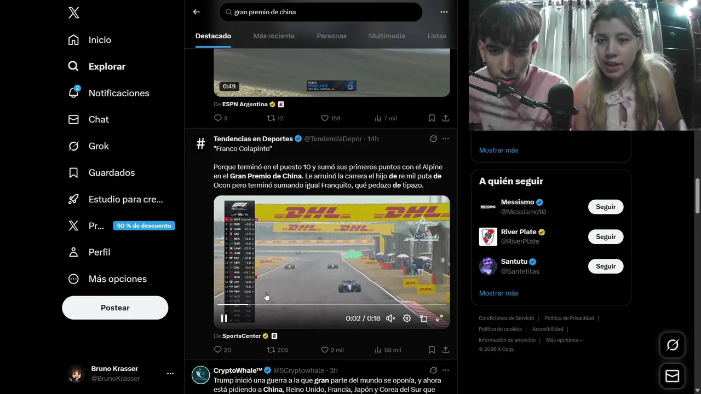View analytics of ESPN post 7 mil
Viewport: 701px width, 394px height.
click(x=386, y=118)
